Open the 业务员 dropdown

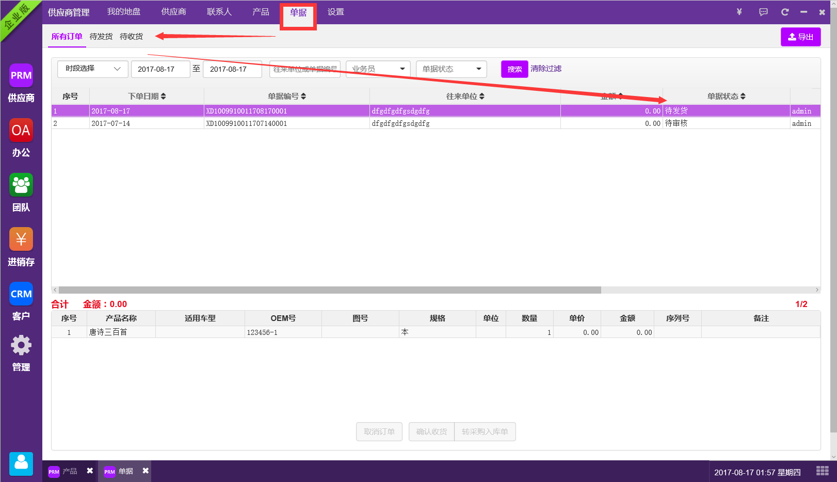(378, 69)
